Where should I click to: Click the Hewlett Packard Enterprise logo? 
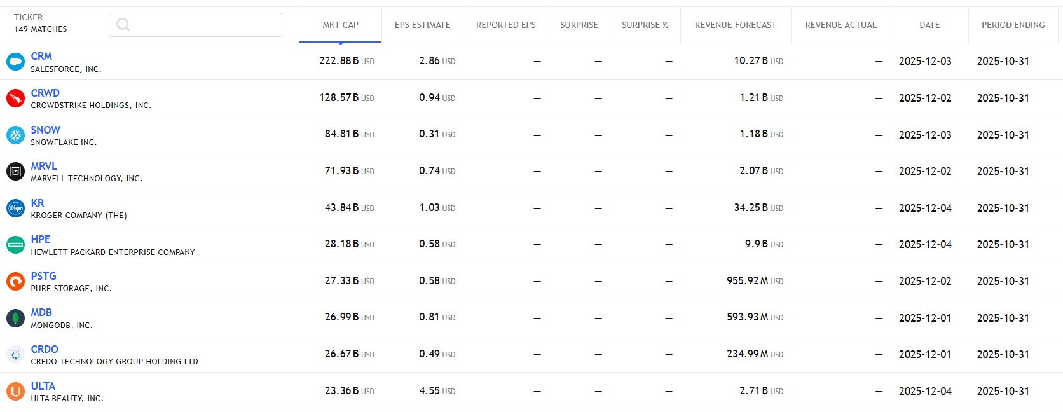pos(15,245)
